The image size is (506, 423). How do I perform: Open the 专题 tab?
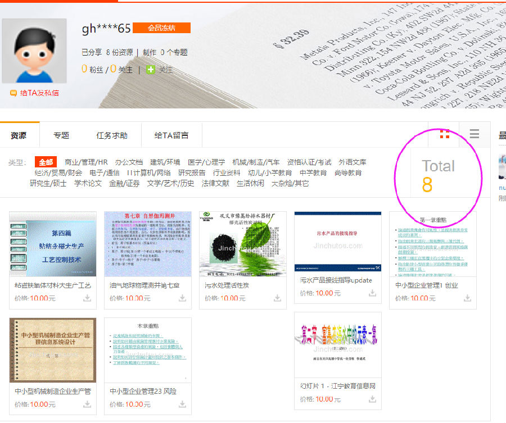pyautogui.click(x=61, y=135)
